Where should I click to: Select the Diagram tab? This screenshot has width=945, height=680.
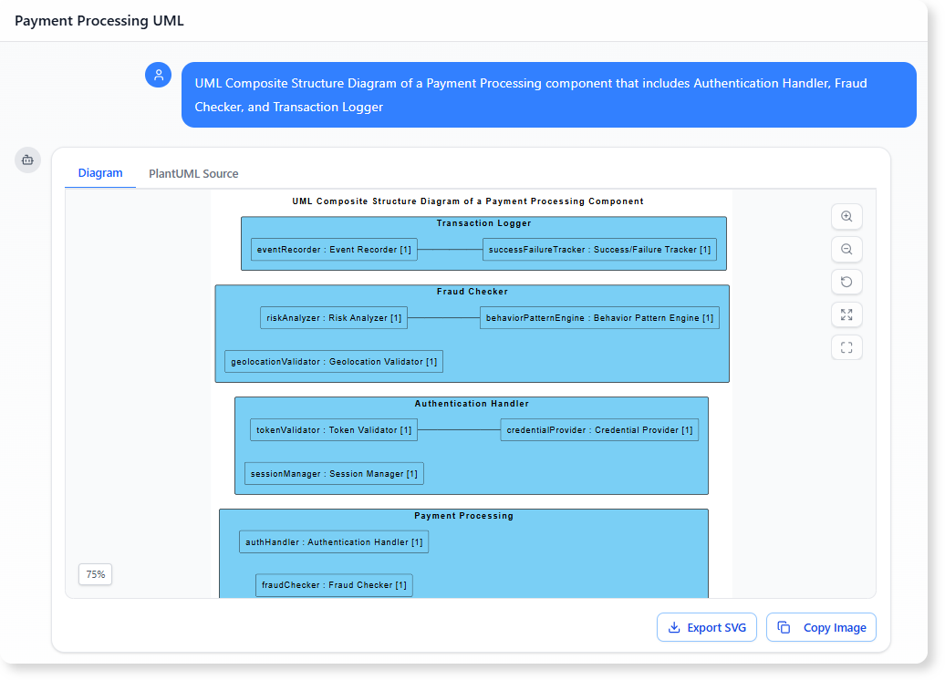(100, 173)
